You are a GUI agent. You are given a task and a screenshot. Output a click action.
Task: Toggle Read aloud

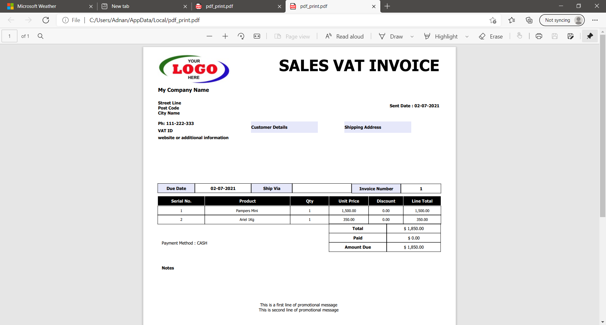point(344,36)
